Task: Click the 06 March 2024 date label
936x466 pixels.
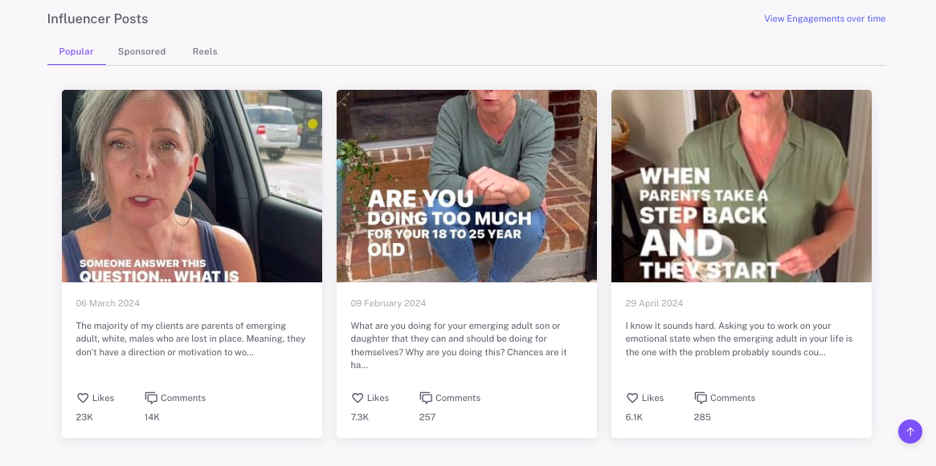Action: click(x=108, y=303)
